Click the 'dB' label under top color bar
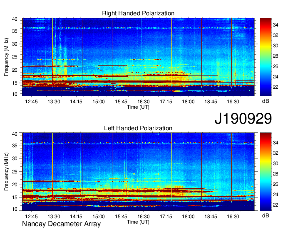Screen dimensions: 283x229 [x=266, y=101]
